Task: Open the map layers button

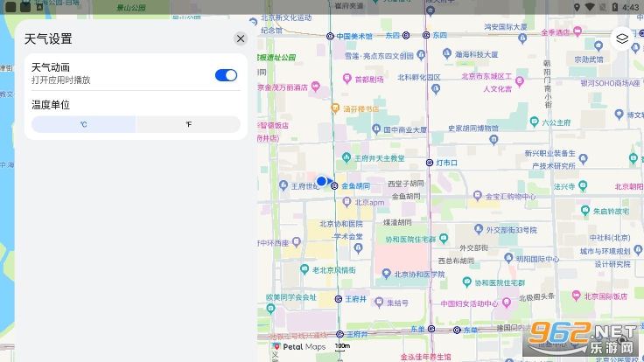Action: (622, 38)
